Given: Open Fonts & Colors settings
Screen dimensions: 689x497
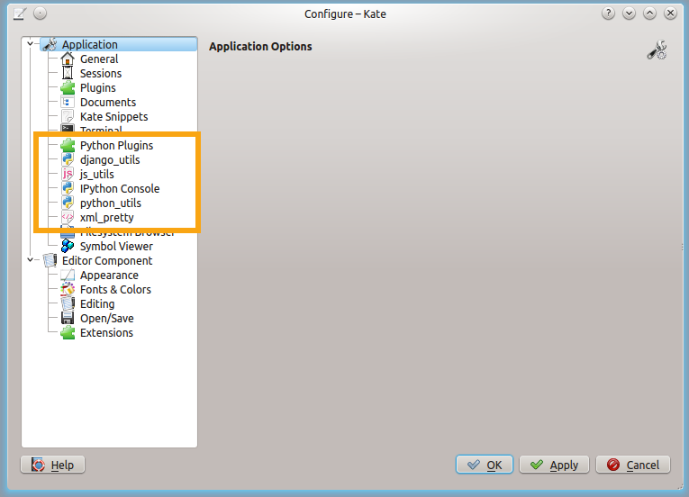Looking at the screenshot, I should pos(115,290).
